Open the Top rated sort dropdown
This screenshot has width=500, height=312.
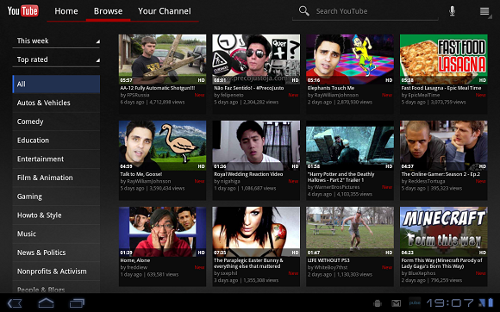(56, 59)
